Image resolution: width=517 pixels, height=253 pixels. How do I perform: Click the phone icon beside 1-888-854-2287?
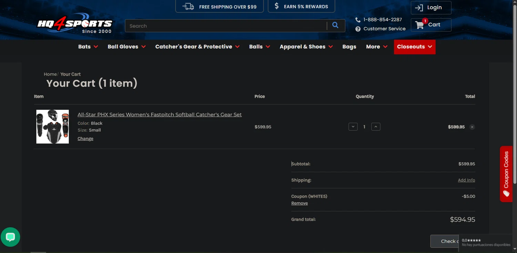[x=358, y=20]
